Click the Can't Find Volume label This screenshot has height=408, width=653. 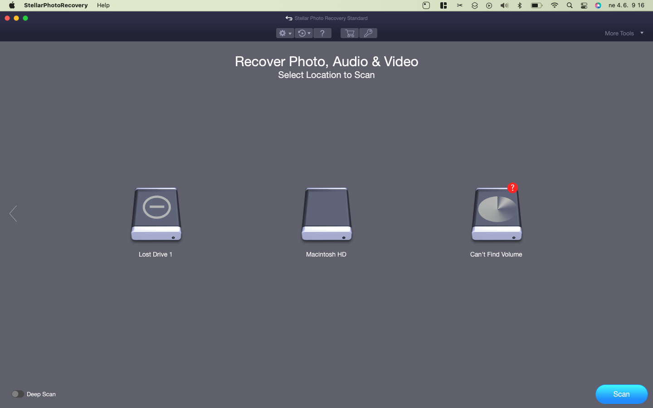tap(496, 254)
